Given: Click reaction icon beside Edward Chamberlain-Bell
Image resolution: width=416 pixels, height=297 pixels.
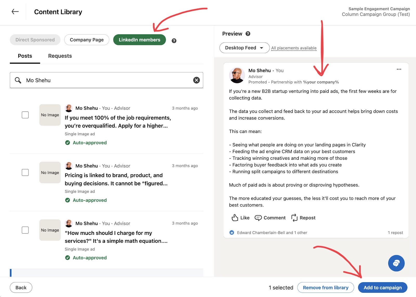Looking at the screenshot, I should tap(232, 233).
